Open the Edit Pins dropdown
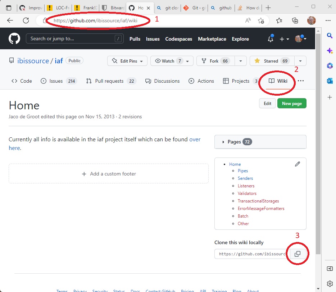 coord(127,61)
